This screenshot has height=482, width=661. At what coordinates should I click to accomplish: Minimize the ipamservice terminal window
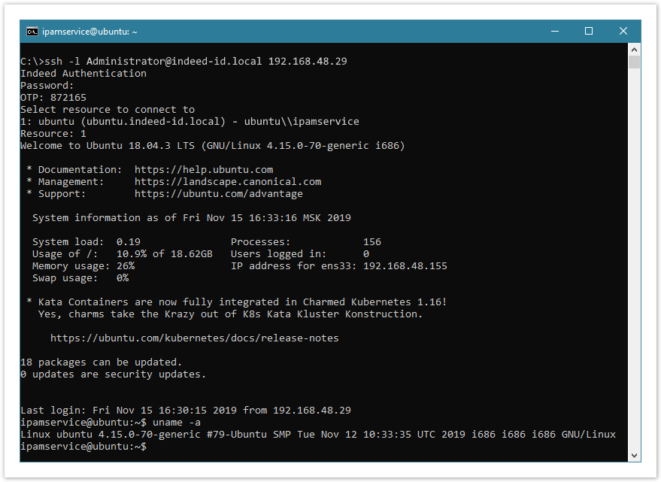point(554,32)
